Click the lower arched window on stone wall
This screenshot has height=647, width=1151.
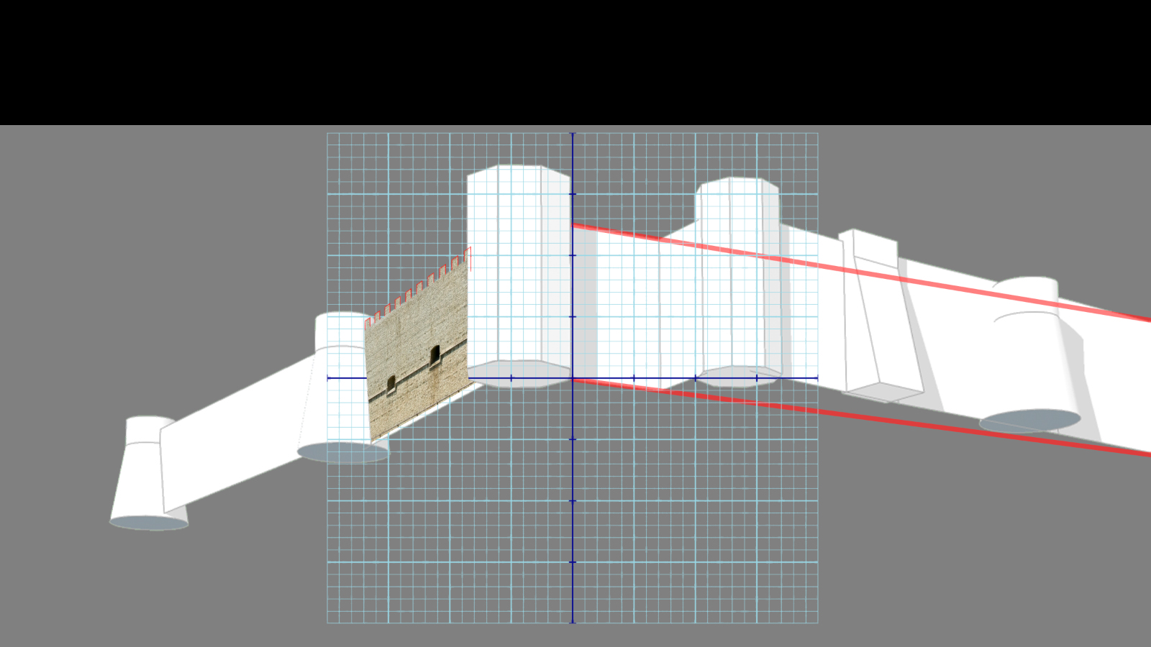point(391,385)
